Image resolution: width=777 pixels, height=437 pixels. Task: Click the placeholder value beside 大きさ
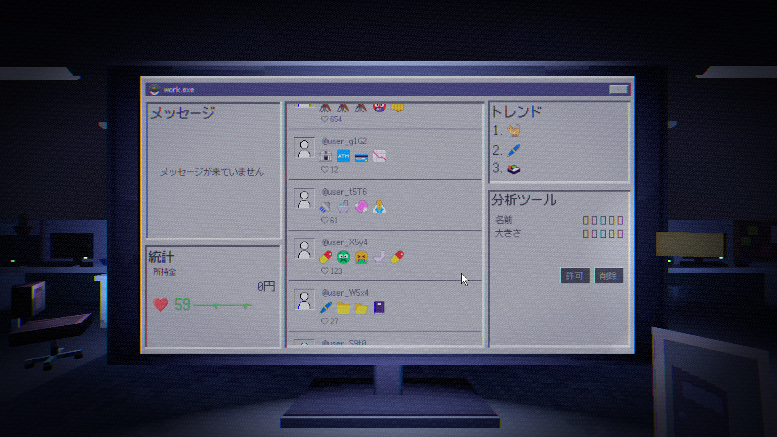pyautogui.click(x=603, y=234)
